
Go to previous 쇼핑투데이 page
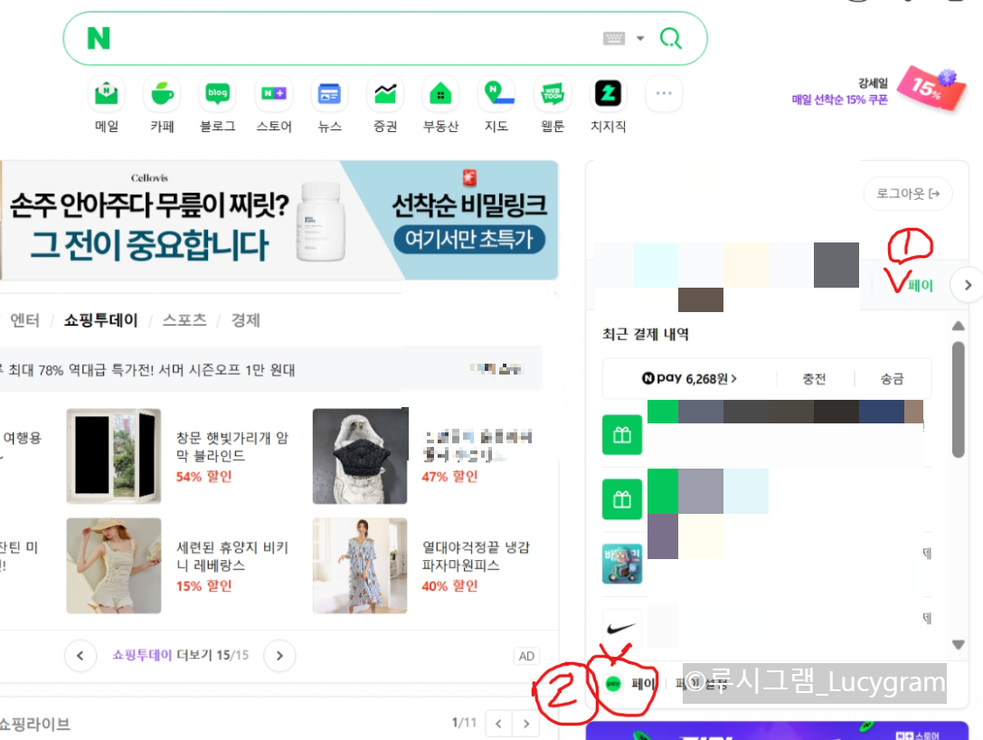click(x=80, y=655)
